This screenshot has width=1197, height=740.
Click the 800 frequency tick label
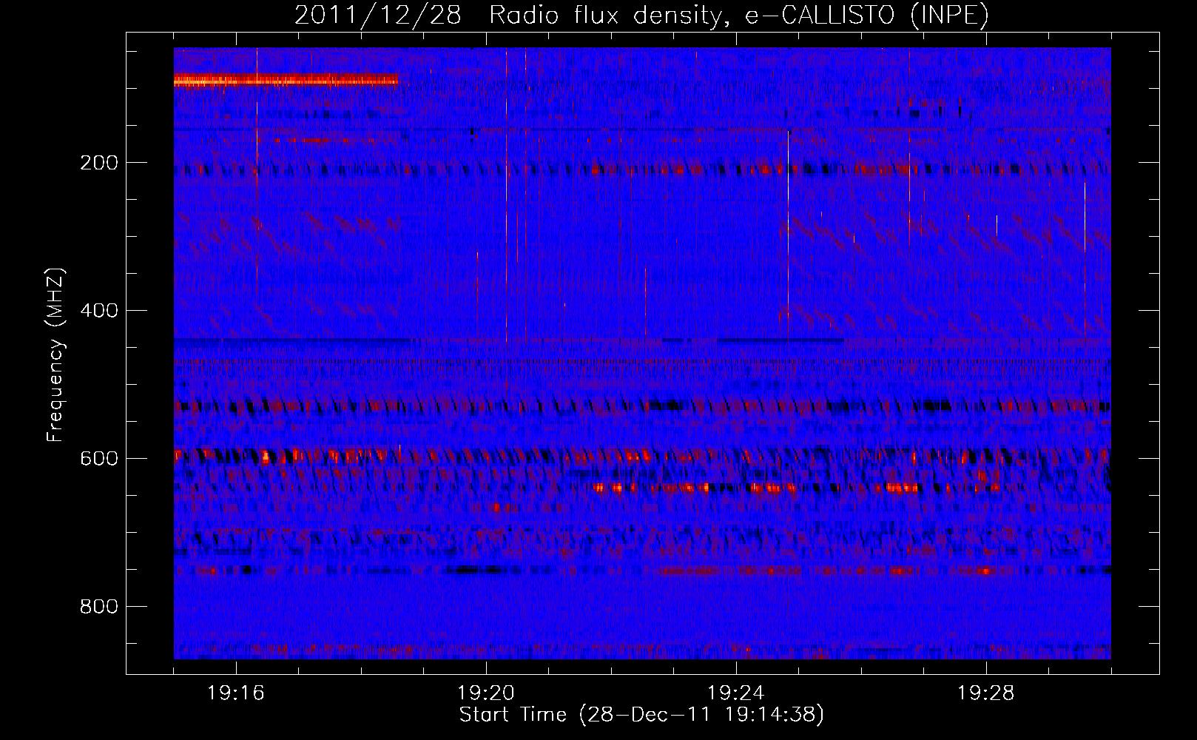tap(99, 606)
